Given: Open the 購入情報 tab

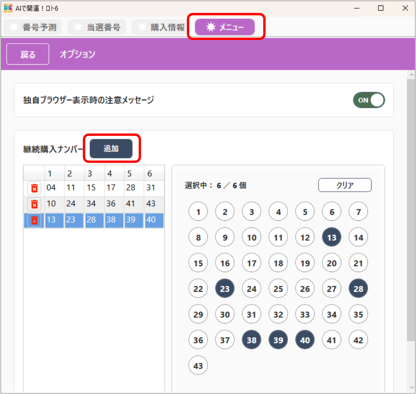Looking at the screenshot, I should 161,27.
